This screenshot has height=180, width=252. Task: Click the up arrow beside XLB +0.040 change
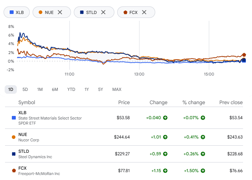coord(165,118)
